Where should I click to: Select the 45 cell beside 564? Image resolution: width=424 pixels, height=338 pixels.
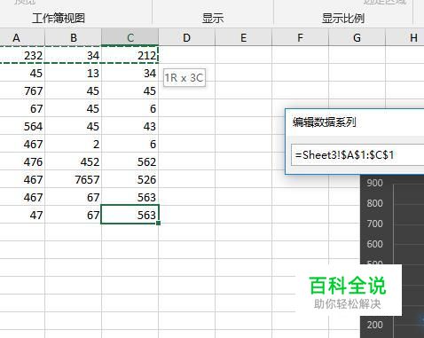coord(73,126)
